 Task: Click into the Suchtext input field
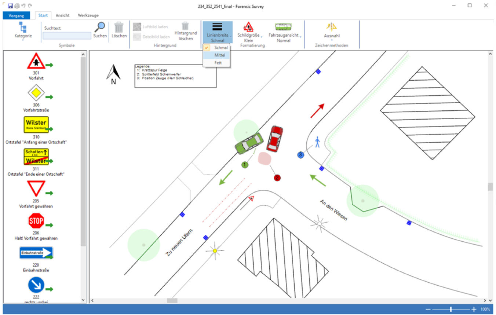67,36
